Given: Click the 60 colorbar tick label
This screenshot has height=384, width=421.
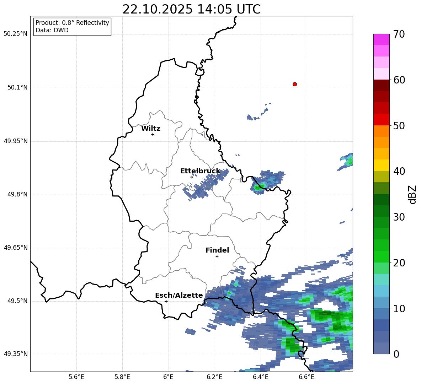Looking at the screenshot, I should point(399,80).
